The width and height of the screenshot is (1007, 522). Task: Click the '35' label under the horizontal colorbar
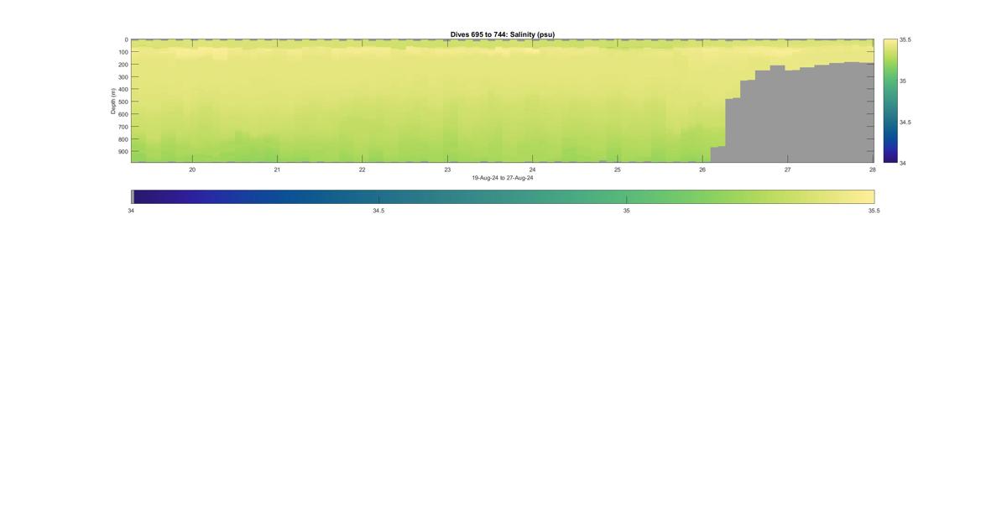(x=626, y=211)
